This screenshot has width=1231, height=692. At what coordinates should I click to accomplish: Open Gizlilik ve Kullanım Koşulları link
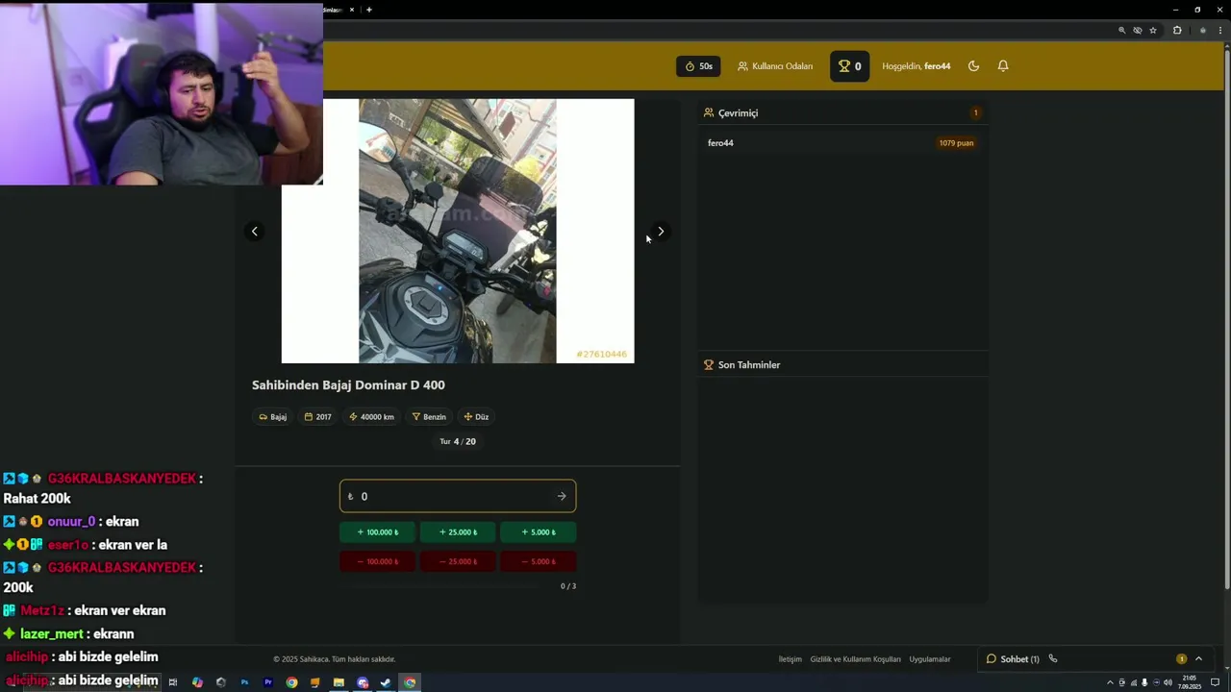(x=855, y=659)
